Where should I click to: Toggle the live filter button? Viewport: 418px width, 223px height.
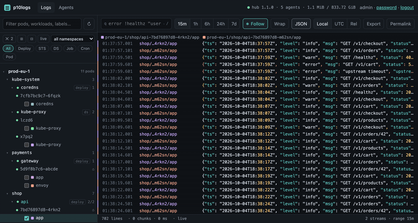[43, 39]
